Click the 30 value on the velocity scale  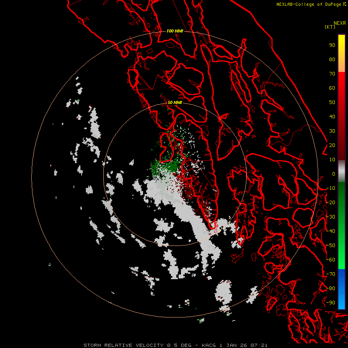[x=332, y=131]
